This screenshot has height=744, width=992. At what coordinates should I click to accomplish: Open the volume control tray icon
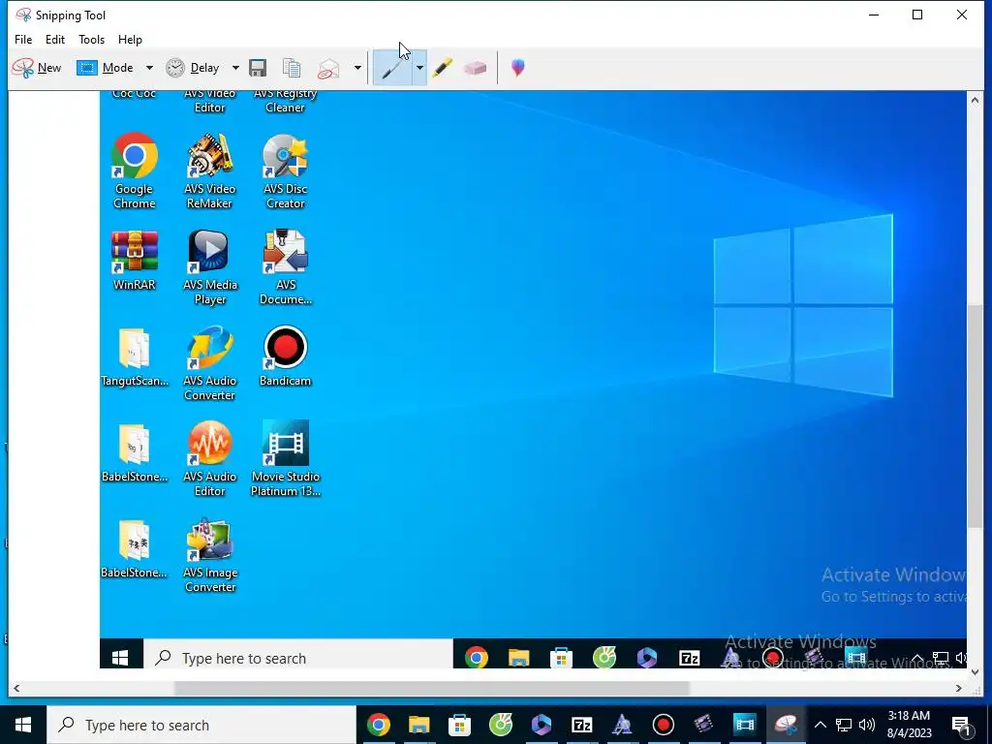867,725
